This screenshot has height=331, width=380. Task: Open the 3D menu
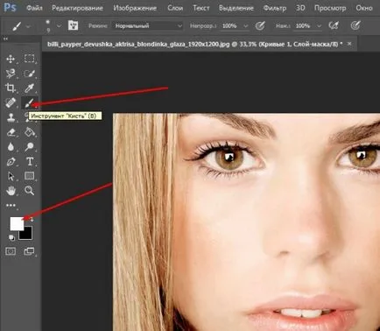pyautogui.click(x=300, y=8)
